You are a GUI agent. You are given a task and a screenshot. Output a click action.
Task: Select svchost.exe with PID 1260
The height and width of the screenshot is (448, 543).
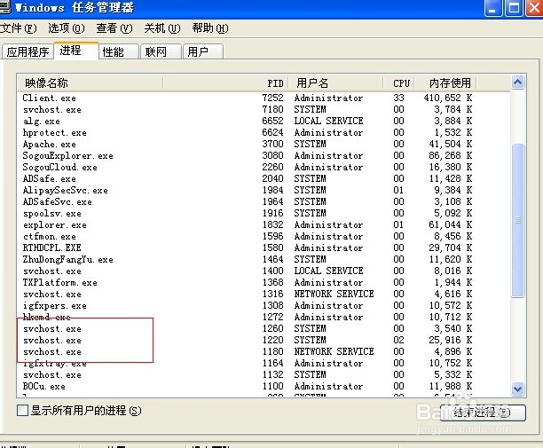(264, 328)
